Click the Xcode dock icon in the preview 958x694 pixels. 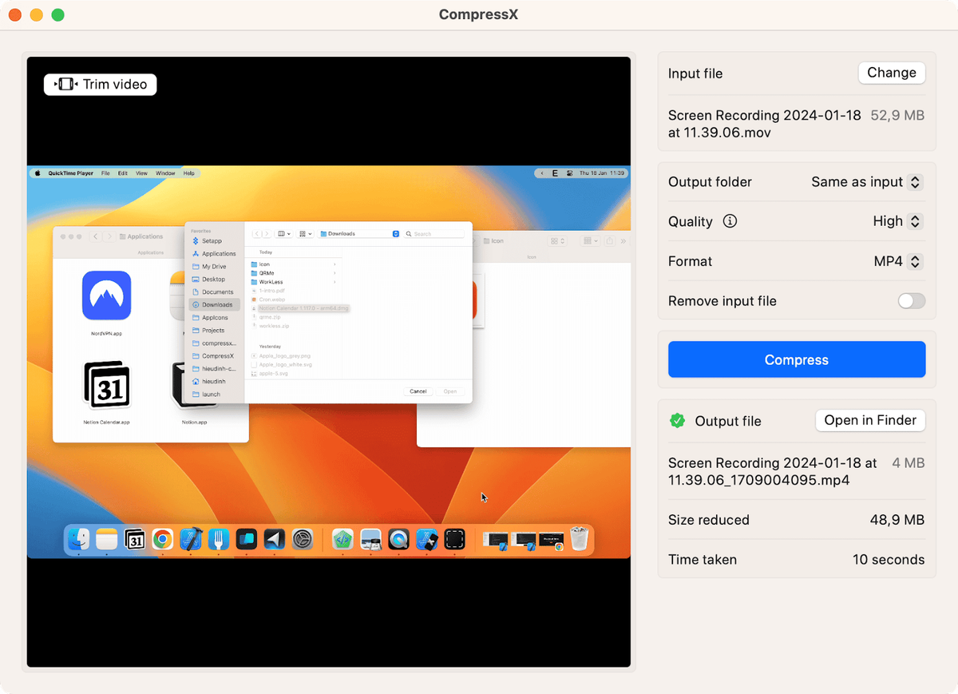(191, 539)
